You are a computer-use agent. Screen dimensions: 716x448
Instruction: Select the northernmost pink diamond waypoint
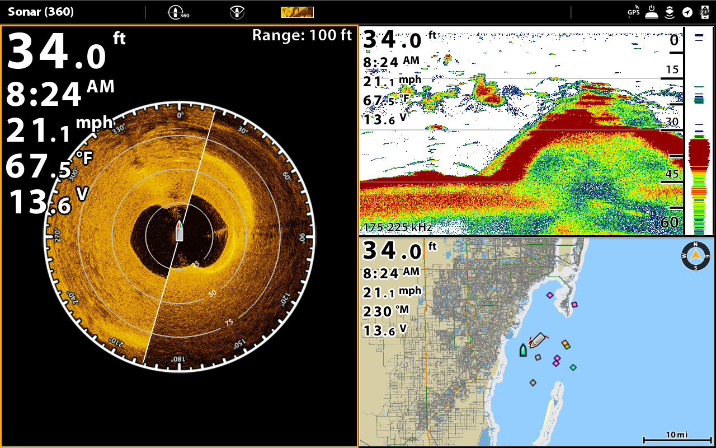pyautogui.click(x=550, y=295)
